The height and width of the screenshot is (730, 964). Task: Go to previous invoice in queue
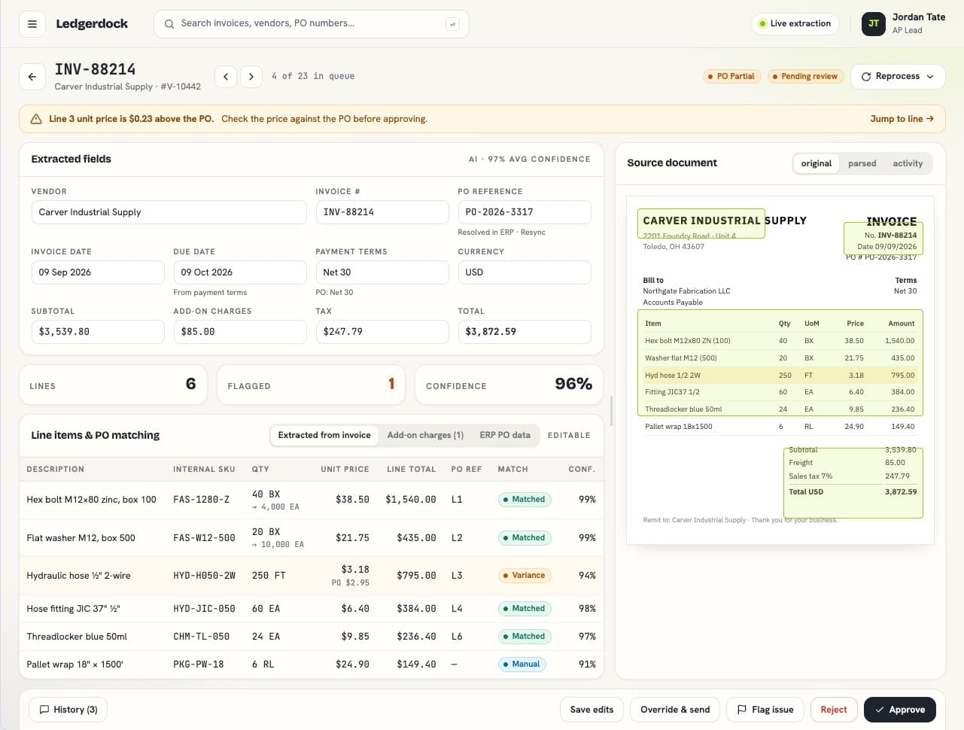click(x=226, y=76)
